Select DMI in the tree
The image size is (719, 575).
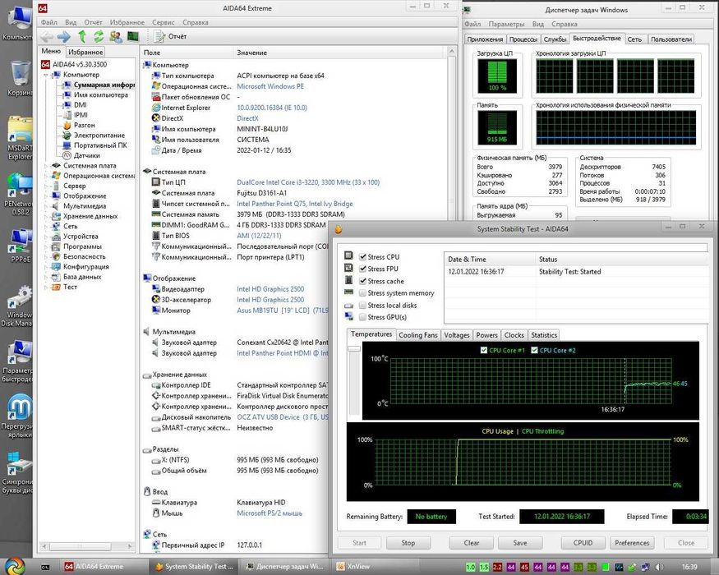(x=81, y=105)
